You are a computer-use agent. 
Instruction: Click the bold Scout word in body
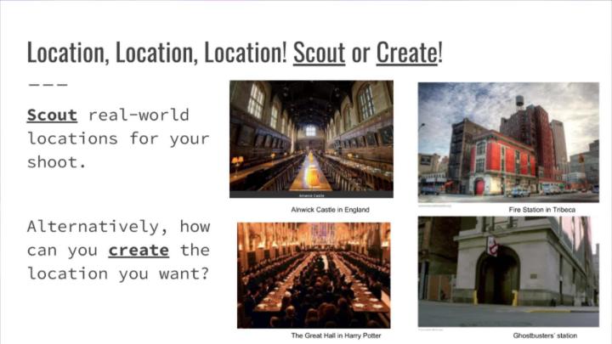(52, 115)
